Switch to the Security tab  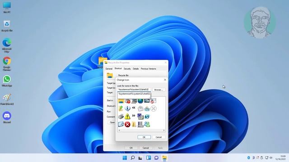coord(127,69)
